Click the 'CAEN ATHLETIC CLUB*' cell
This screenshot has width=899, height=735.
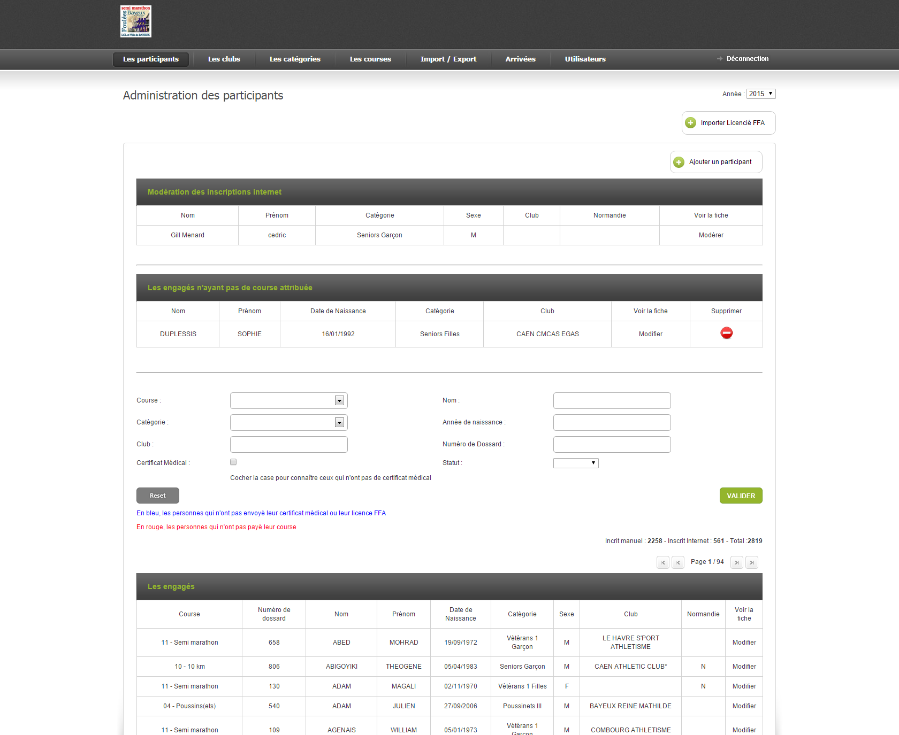tap(630, 667)
